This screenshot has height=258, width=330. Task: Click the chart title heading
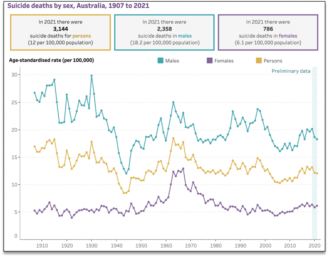(78, 6)
